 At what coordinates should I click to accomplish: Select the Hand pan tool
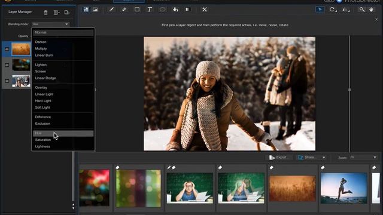click(371, 10)
